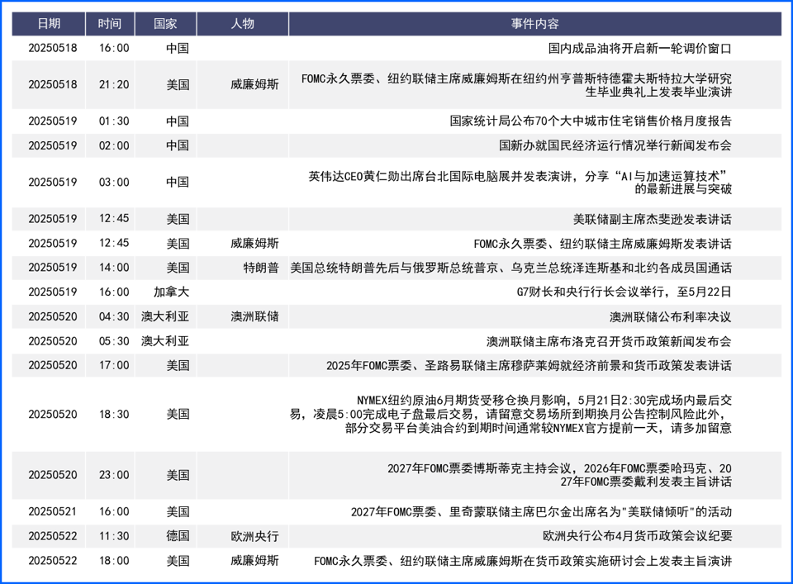Click 中国 in the 01:30 row
Screen dimensions: 793x584
click(178, 121)
